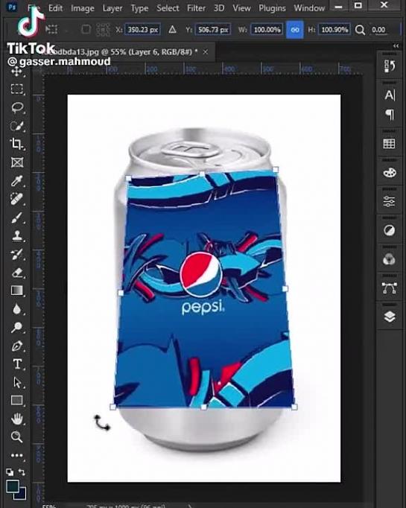The height and width of the screenshot is (508, 406).
Task: Select the Crop tool
Action: [16, 144]
